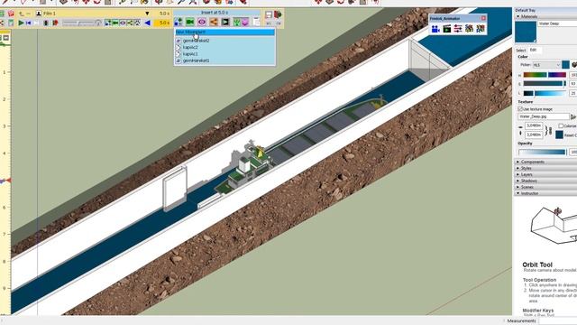Select kapiAc1 in the movement list
Viewport: 577px width, 325px height.
point(224,54)
